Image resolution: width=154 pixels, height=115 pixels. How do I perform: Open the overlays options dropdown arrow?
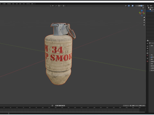[x=134, y=6]
